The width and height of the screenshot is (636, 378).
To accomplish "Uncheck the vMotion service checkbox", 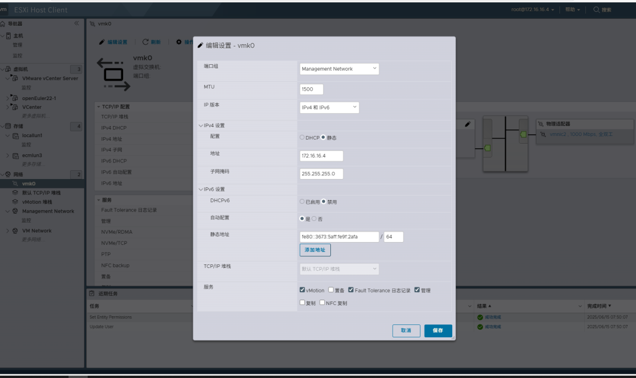I will click(302, 290).
